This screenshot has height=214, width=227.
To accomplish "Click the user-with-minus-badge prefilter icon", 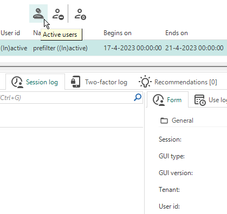I will pos(58,14).
